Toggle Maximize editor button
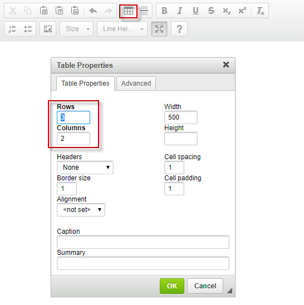 pos(159,29)
